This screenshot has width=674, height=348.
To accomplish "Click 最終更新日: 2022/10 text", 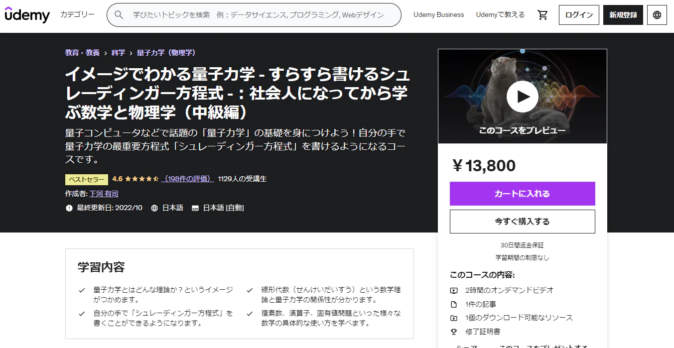I will (x=110, y=208).
